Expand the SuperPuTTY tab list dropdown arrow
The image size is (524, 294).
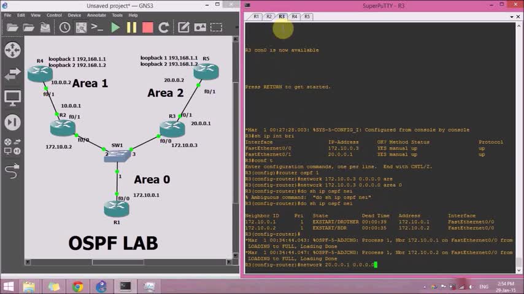(512, 17)
